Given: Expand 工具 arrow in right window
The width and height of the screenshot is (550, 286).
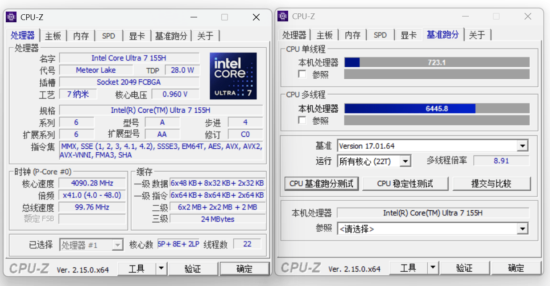Looking at the screenshot, I should click(433, 268).
